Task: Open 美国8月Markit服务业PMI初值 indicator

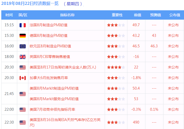Action: coord(54,99)
